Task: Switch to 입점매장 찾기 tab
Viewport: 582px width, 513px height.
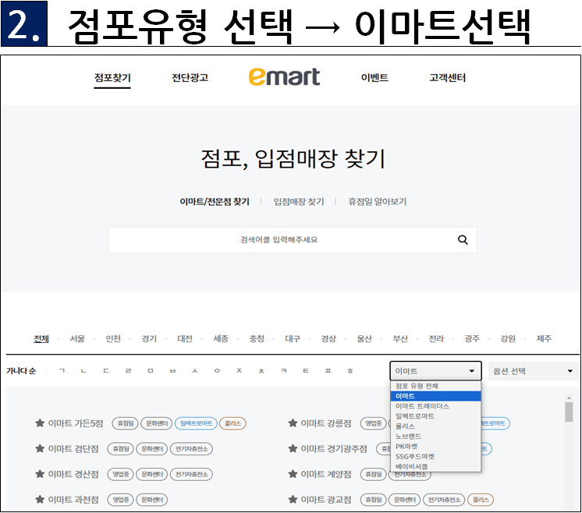Action: (299, 202)
